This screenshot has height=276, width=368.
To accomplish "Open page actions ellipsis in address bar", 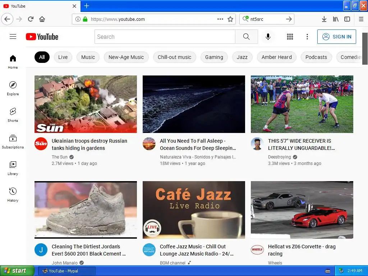I will pyautogui.click(x=220, y=19).
